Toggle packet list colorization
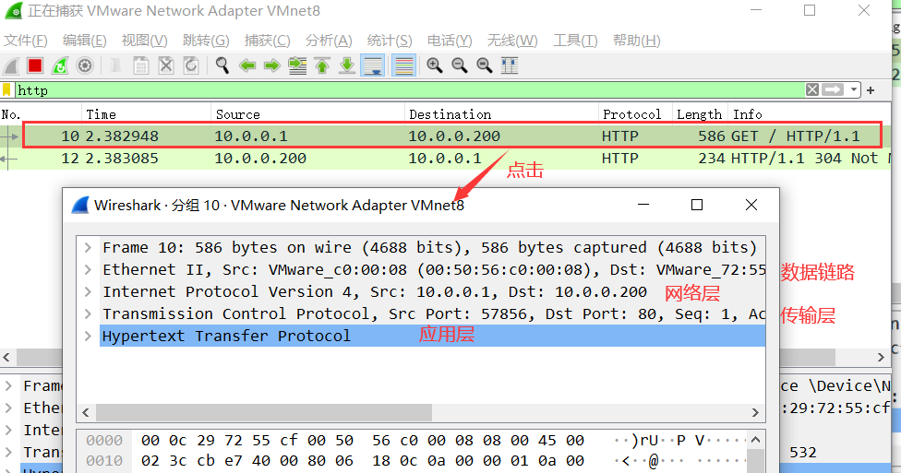Viewport: 901px width, 473px height. point(404,66)
